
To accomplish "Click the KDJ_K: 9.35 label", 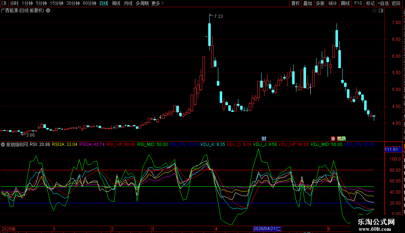I will click(213, 144).
